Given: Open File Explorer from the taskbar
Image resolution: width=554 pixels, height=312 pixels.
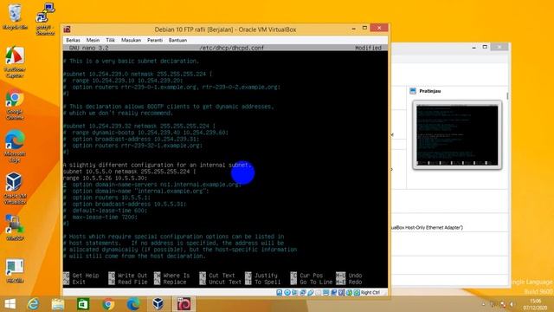Looking at the screenshot, I should 58,304.
